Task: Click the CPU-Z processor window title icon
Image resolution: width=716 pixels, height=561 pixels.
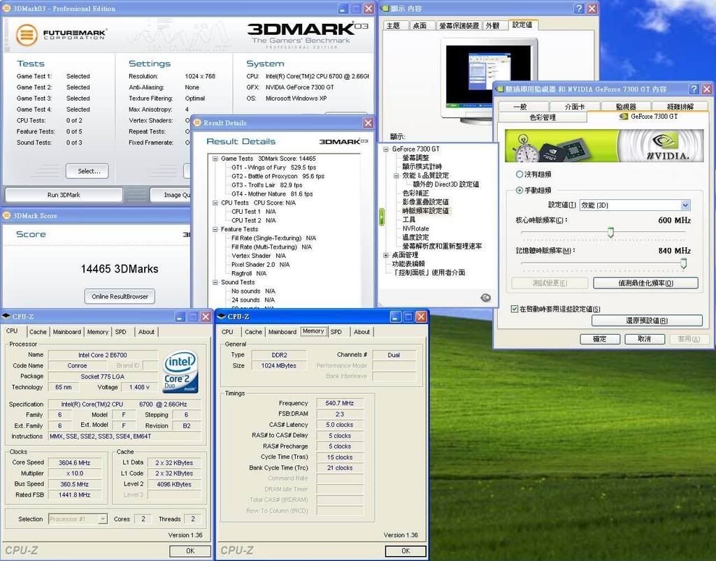Action: coord(6,316)
